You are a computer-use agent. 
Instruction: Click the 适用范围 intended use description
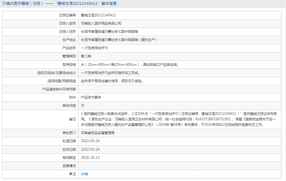point(112,81)
